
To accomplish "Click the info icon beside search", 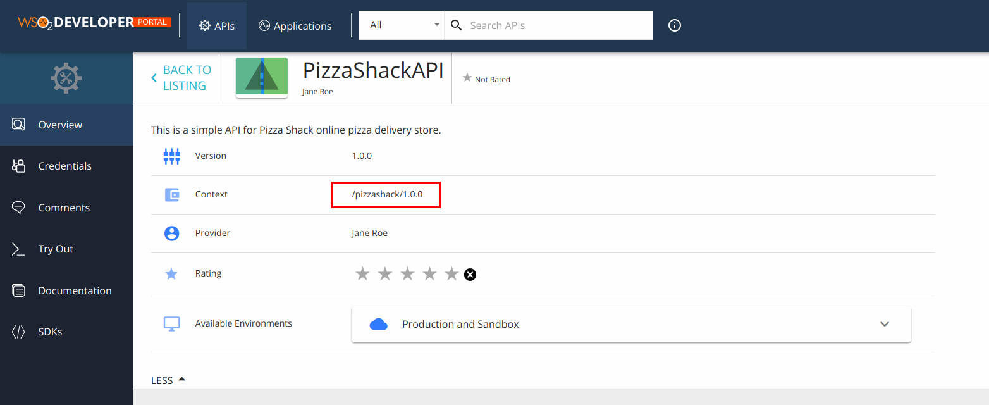I will click(x=675, y=25).
